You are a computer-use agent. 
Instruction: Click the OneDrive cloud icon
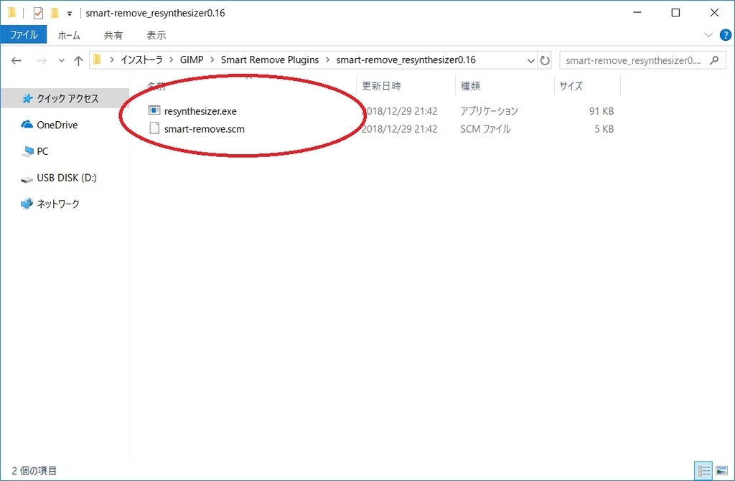coord(27,125)
